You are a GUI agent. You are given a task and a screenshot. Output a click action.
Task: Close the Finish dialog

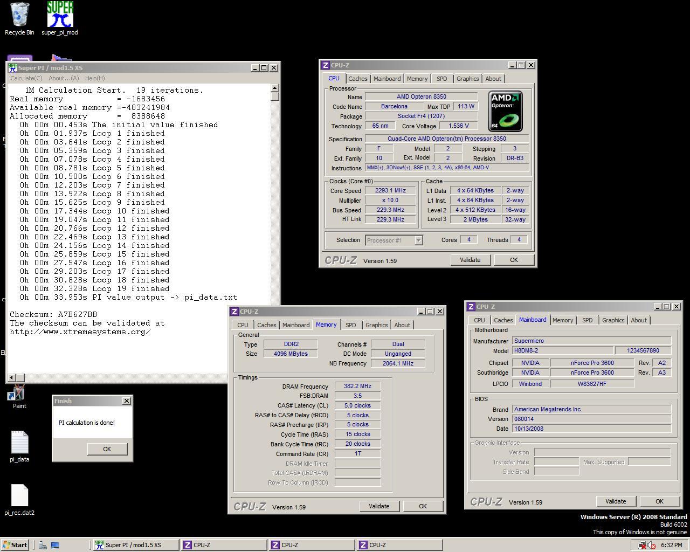pos(127,401)
